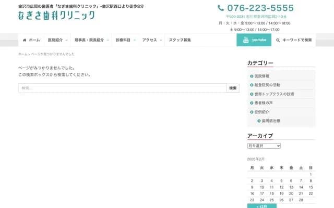Expand the 医院紹介 menu chevron
Screen dimensions: 334x208
point(67,40)
